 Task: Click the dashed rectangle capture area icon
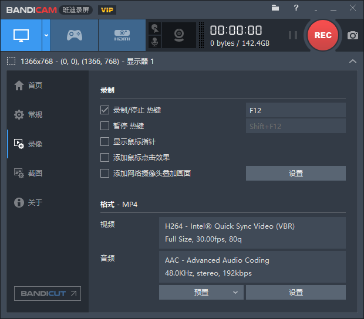(11, 61)
